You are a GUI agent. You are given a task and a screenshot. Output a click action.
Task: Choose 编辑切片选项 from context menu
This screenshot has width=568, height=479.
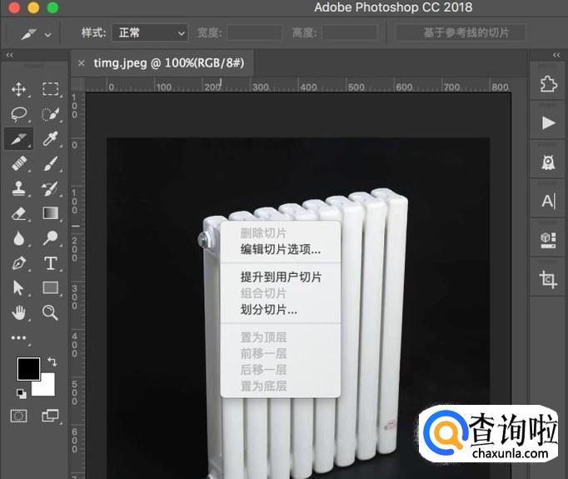pyautogui.click(x=280, y=249)
